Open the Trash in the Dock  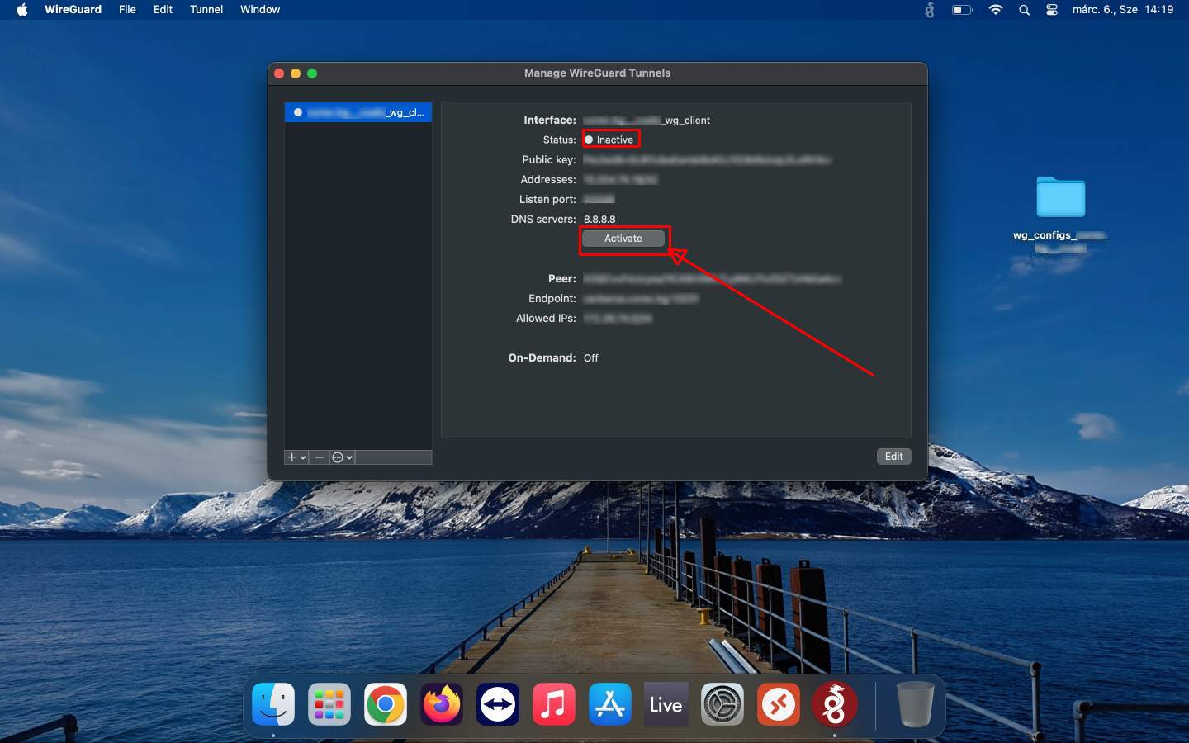coord(915,704)
